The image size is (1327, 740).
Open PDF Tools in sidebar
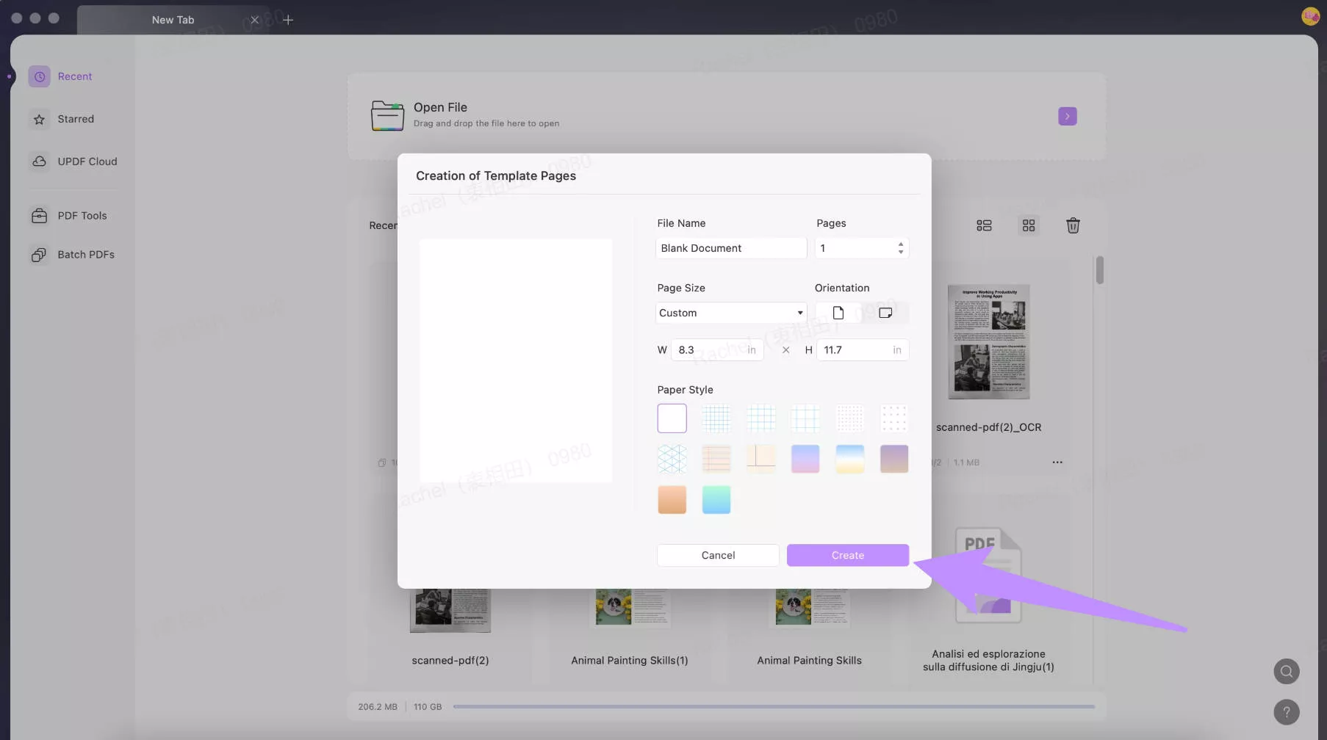(68, 216)
